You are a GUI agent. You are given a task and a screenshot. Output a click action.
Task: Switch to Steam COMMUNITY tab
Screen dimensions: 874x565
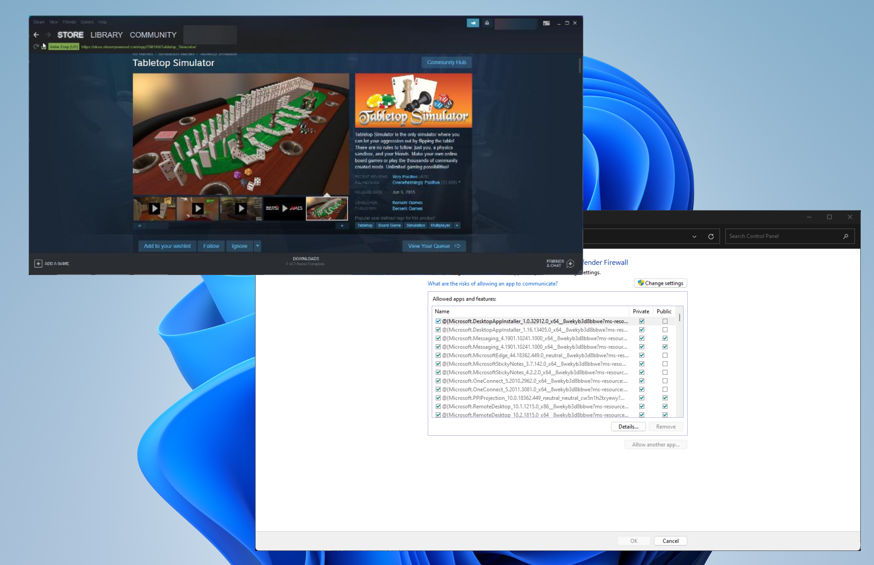click(153, 35)
